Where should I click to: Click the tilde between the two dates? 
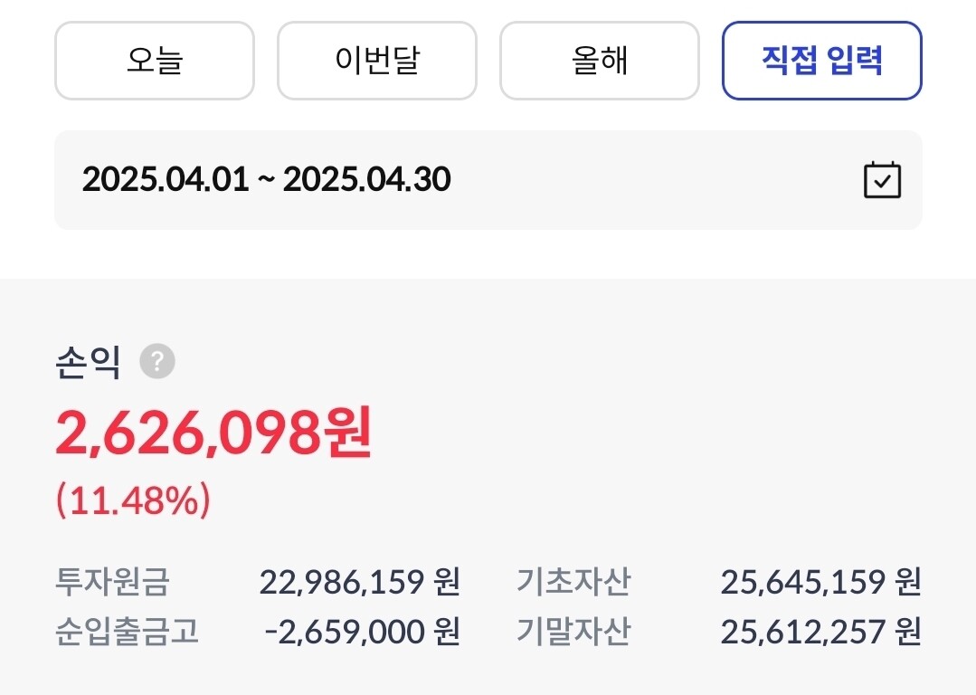tap(266, 180)
